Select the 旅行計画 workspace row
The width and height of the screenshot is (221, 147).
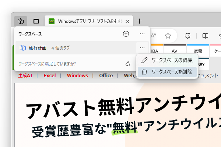pos(82,48)
